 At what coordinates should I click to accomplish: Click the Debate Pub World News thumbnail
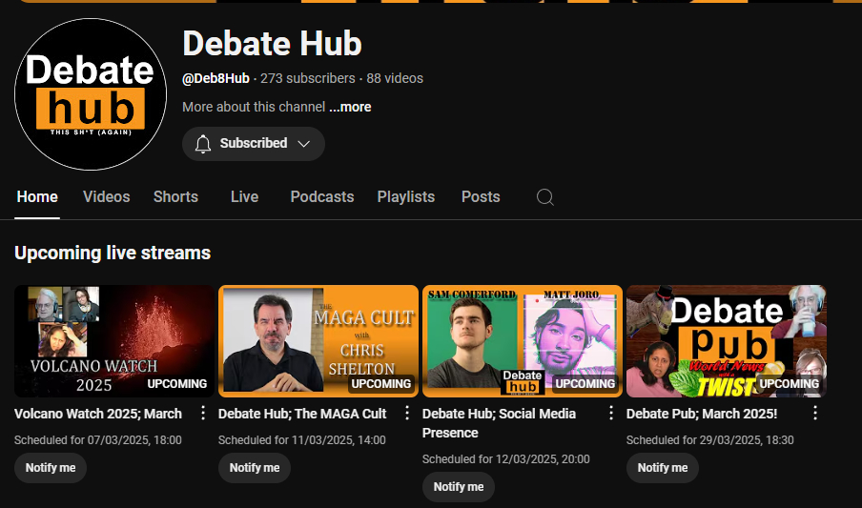[x=726, y=340]
